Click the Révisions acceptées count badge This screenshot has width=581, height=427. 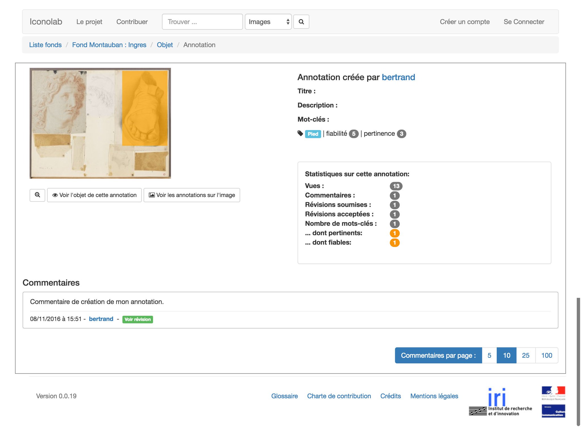395,214
